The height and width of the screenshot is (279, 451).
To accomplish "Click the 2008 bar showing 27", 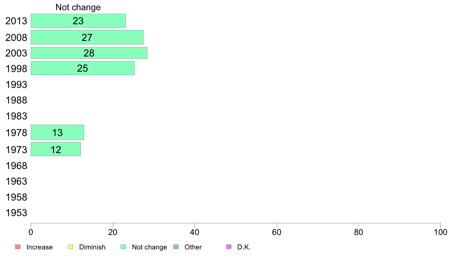I will (x=87, y=38).
